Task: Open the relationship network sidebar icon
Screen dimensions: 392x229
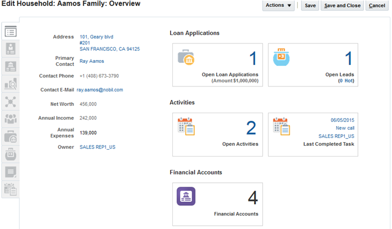Action: coord(10,101)
